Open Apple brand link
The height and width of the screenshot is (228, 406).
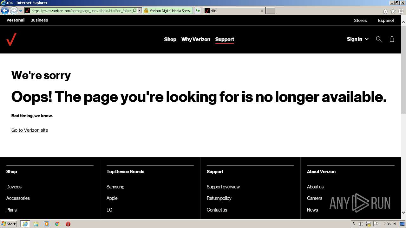point(112,198)
